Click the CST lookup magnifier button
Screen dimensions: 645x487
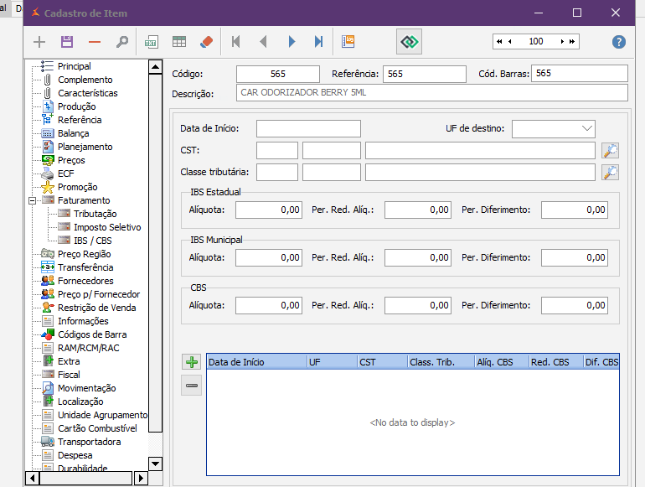tap(611, 151)
